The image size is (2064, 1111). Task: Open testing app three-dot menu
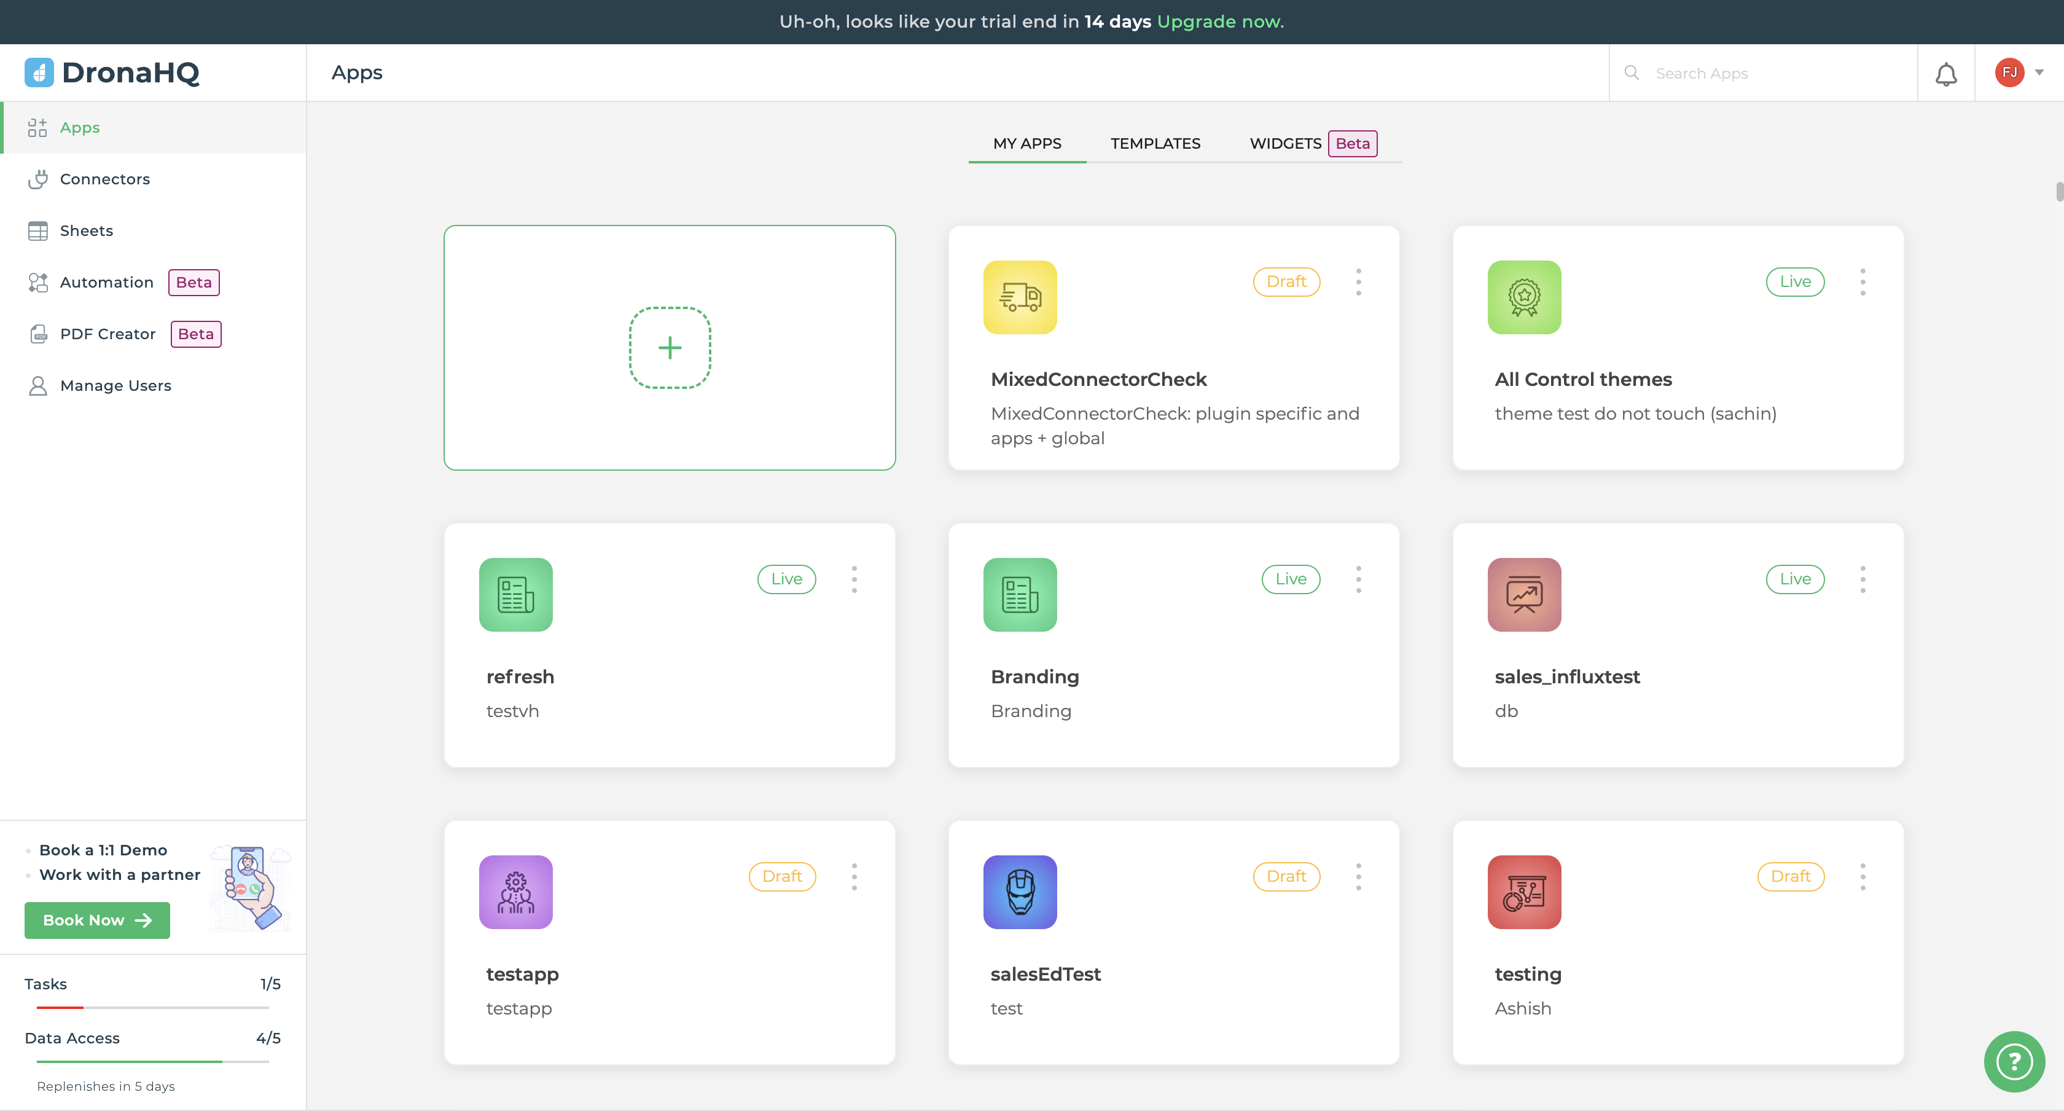pos(1863,877)
